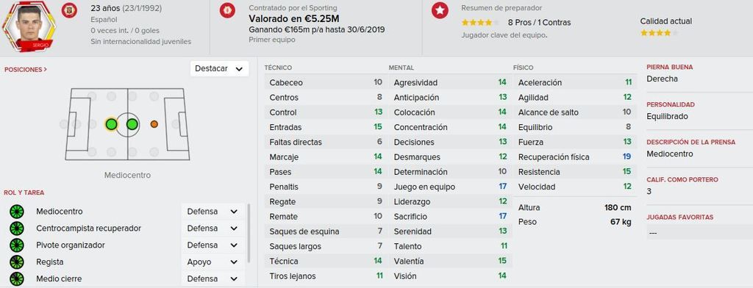Image resolution: width=753 pixels, height=288 pixels.
Task: Click the Spain national badge icon
Action: pyautogui.click(x=69, y=10)
